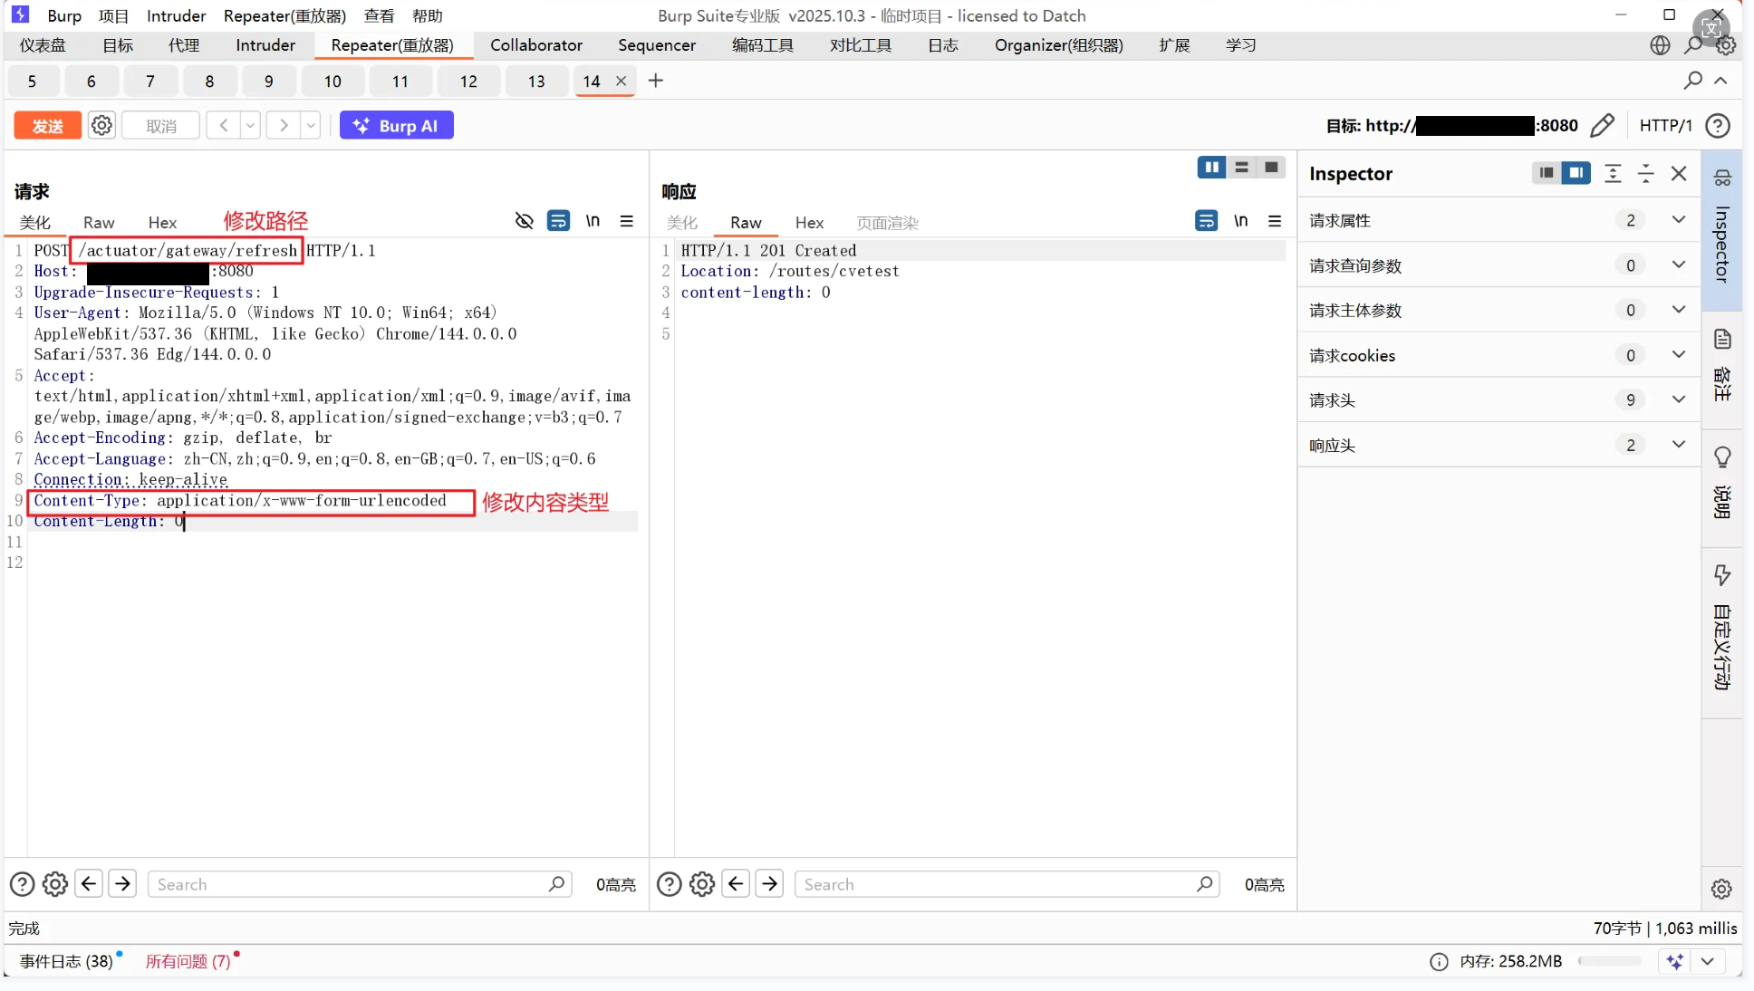Open 事件日志 (38) in status bar

tap(66, 961)
